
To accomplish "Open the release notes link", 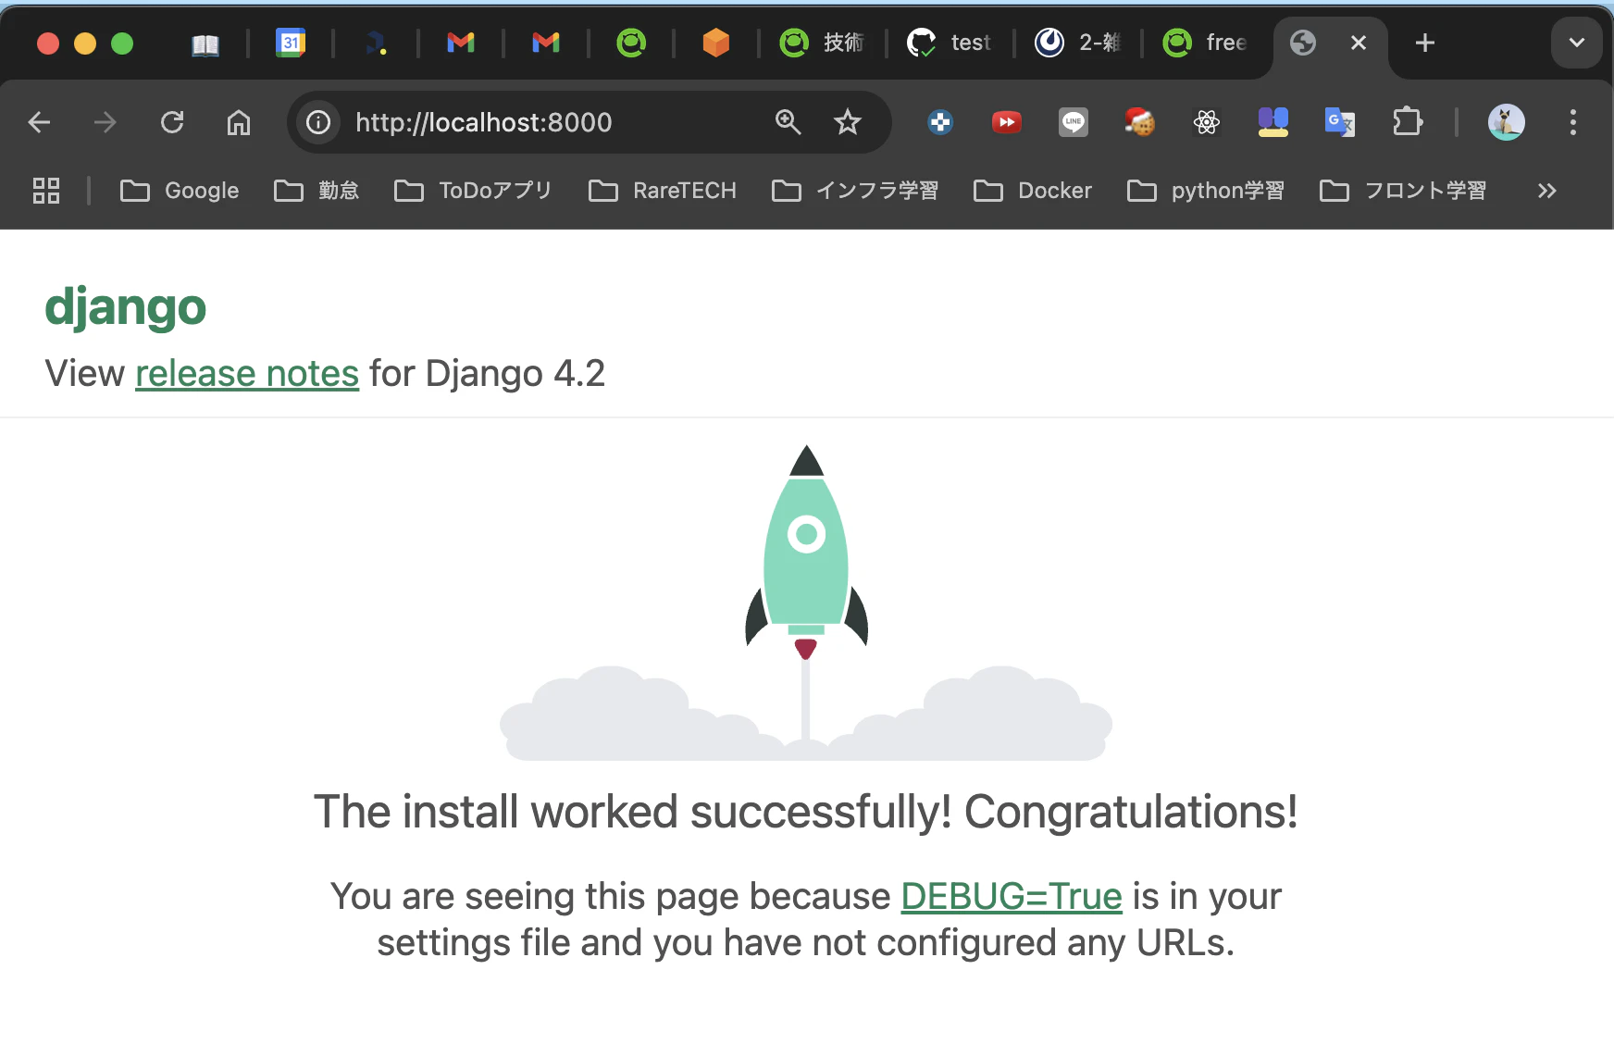I will [247, 374].
